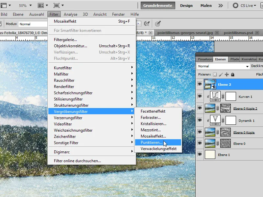263x197 pixels.
Task: Open the Fenster menu
Action: (118, 14)
